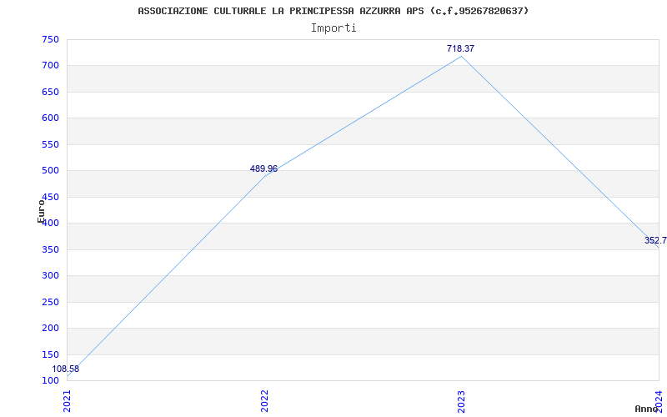This screenshot has width=667, height=417.
Task: Click the 750 y-axis tick label
Action: click(50, 39)
